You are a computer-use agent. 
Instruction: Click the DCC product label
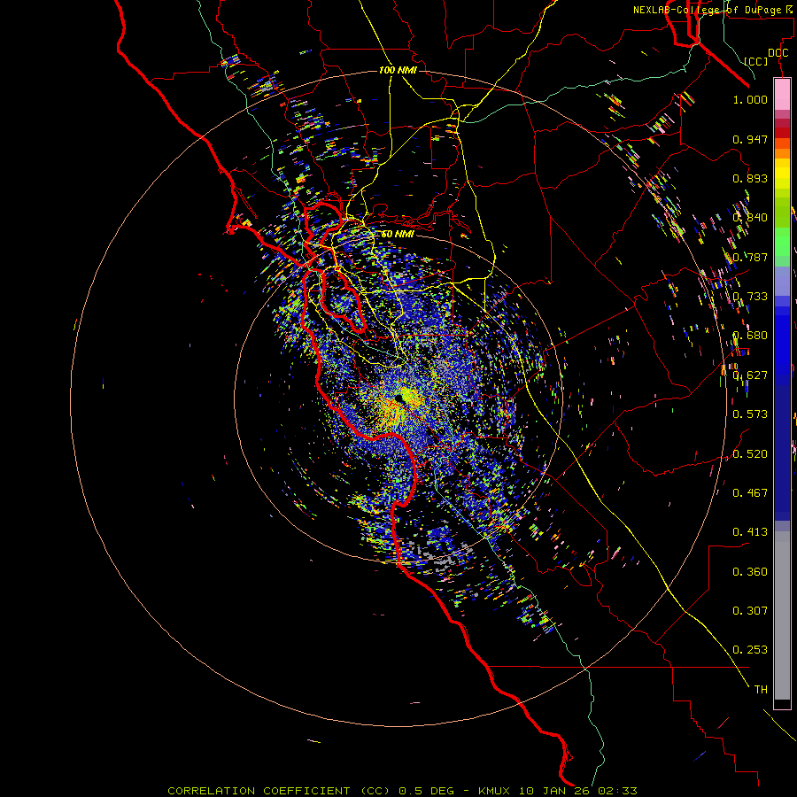point(778,53)
